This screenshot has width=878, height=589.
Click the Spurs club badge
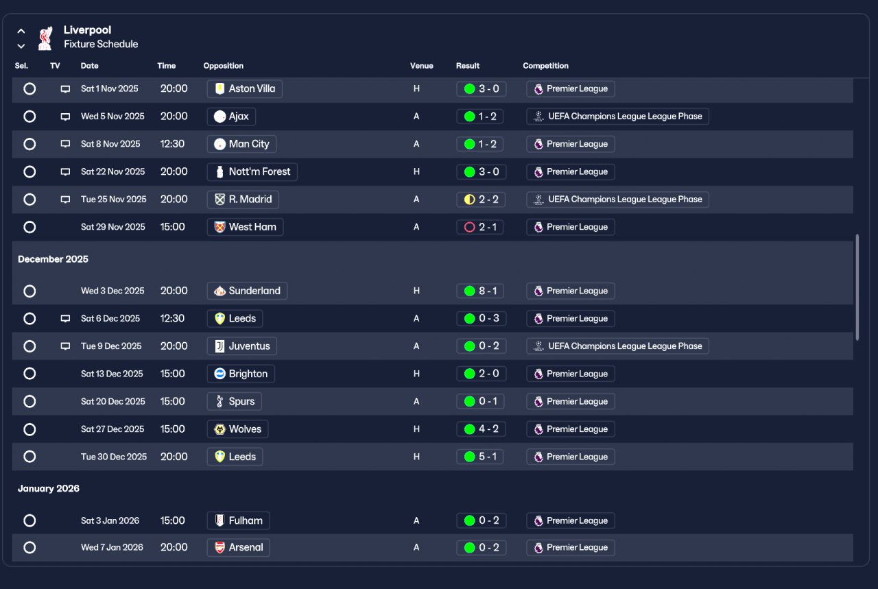pyautogui.click(x=219, y=402)
